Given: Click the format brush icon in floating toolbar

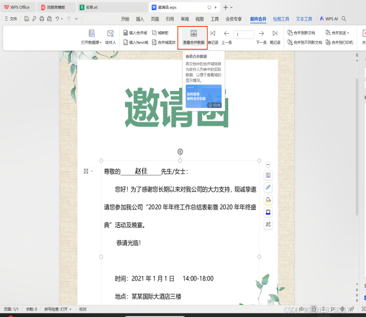Looking at the screenshot, I should pyautogui.click(x=268, y=188).
